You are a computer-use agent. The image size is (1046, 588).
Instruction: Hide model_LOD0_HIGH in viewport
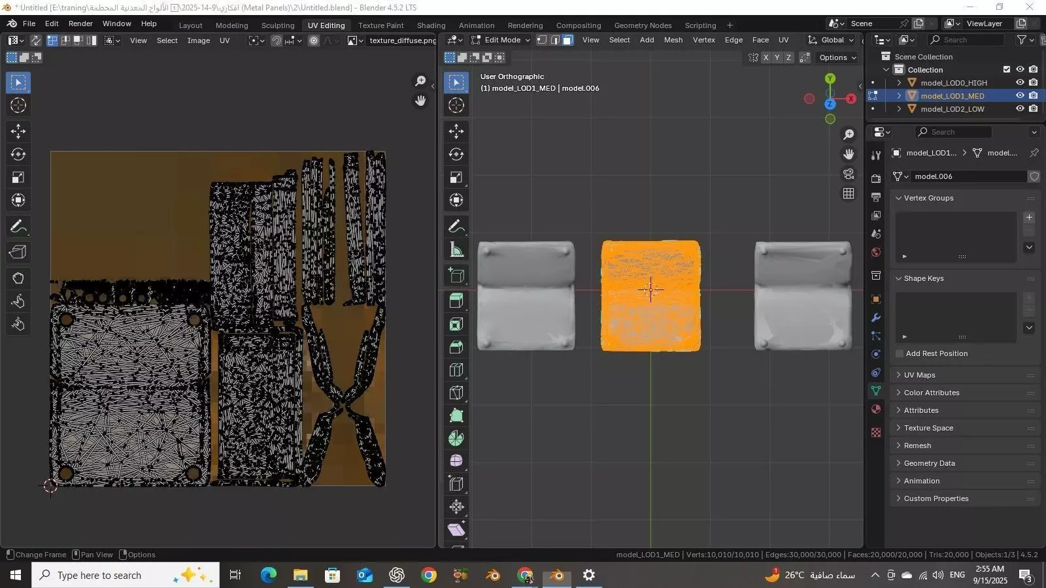pos(1020,83)
